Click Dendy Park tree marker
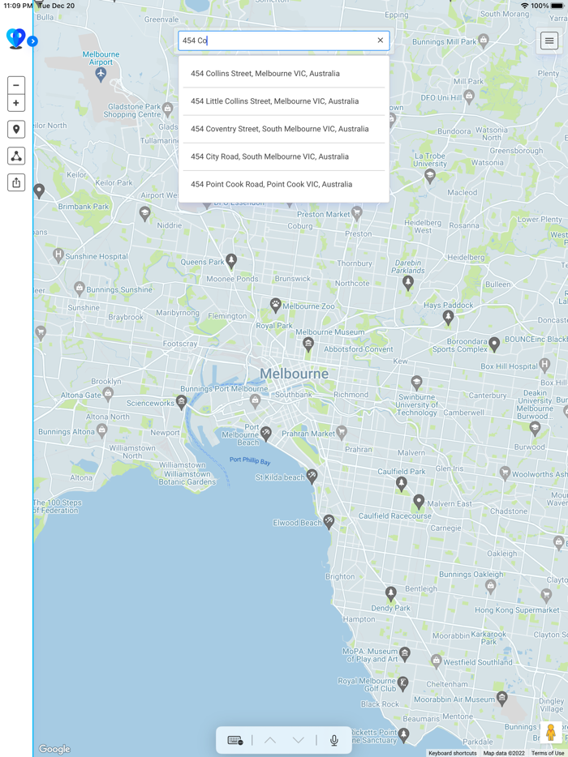Viewport: 568px width, 757px height. [x=390, y=593]
